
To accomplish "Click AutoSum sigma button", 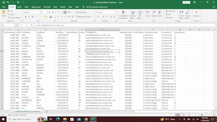I will click(x=170, y=11).
